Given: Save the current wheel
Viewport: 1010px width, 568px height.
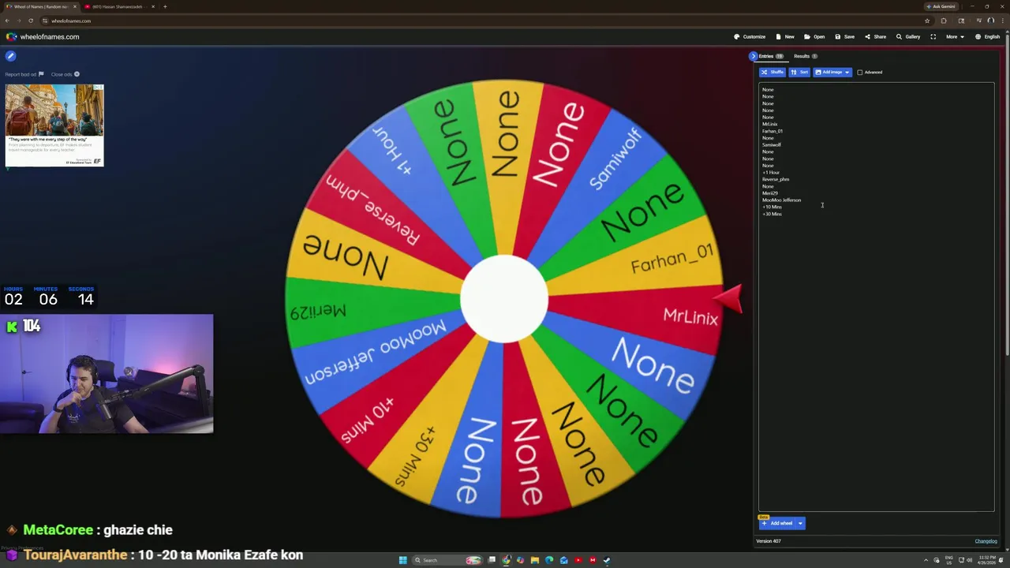Looking at the screenshot, I should 844,36.
